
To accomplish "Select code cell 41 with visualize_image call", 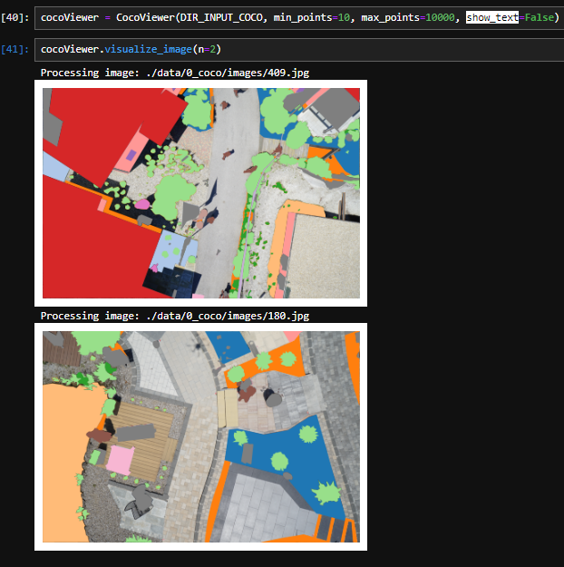I will [299, 50].
